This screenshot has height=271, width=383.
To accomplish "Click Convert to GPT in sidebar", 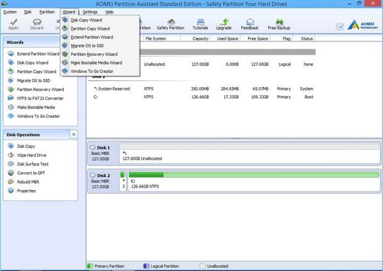I will [31, 173].
